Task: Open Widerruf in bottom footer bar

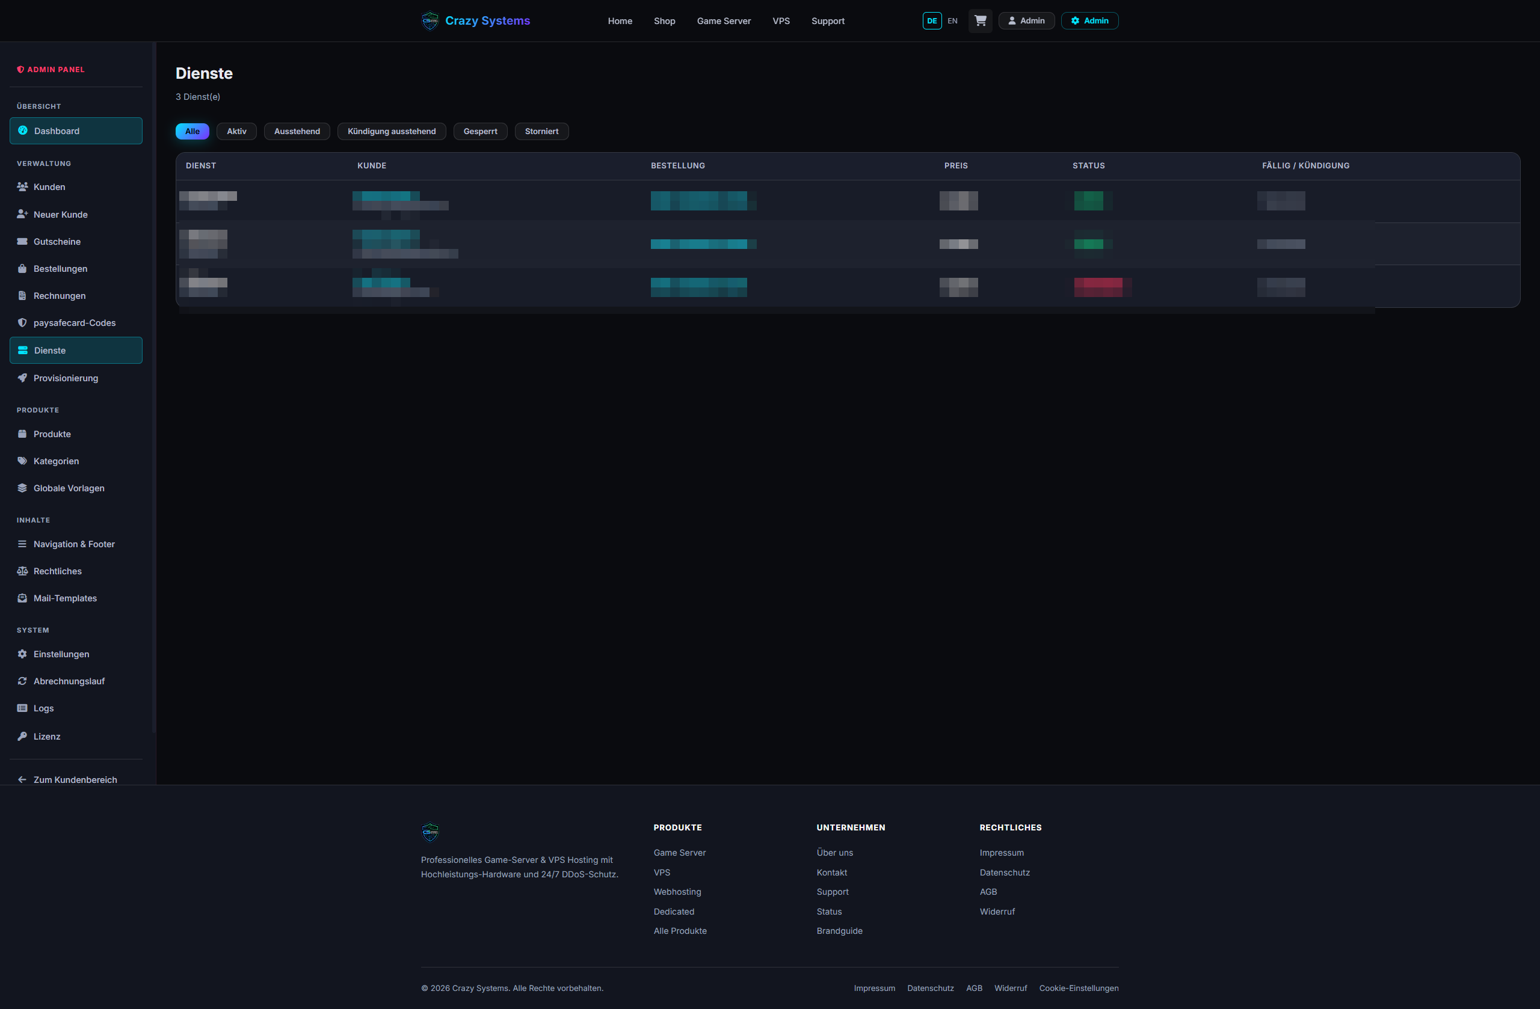Action: click(1011, 988)
